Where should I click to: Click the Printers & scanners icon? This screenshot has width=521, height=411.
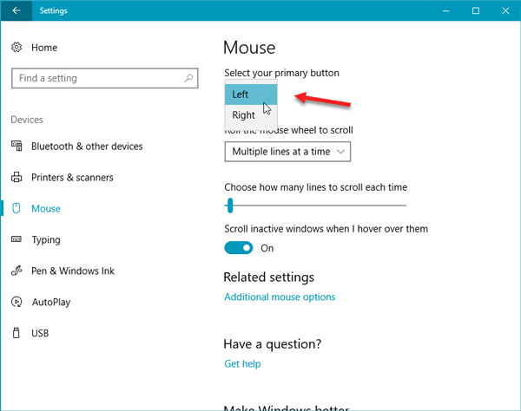tap(16, 177)
